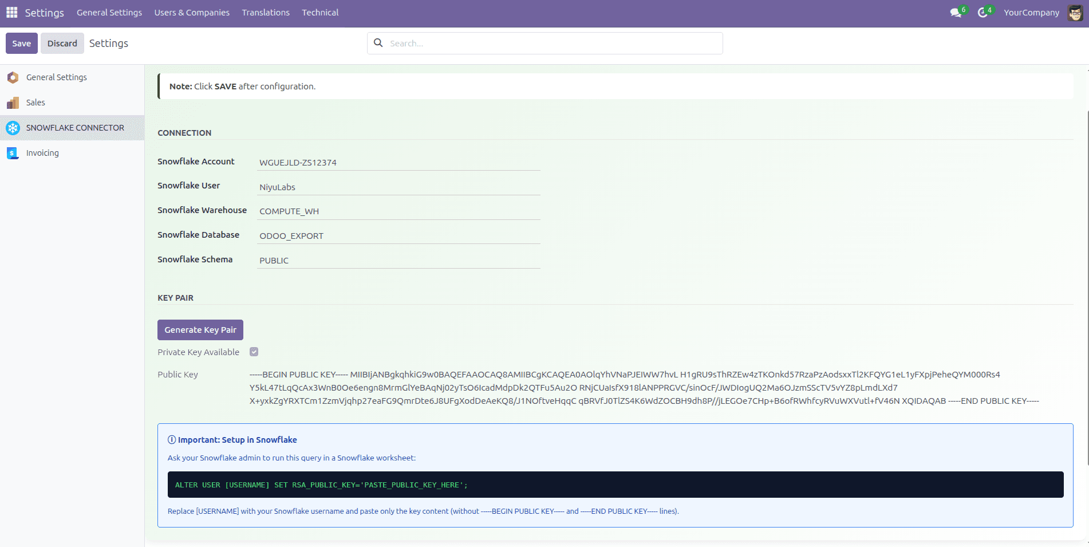Select Sales in the sidebar
The height and width of the screenshot is (547, 1089).
[x=72, y=103]
